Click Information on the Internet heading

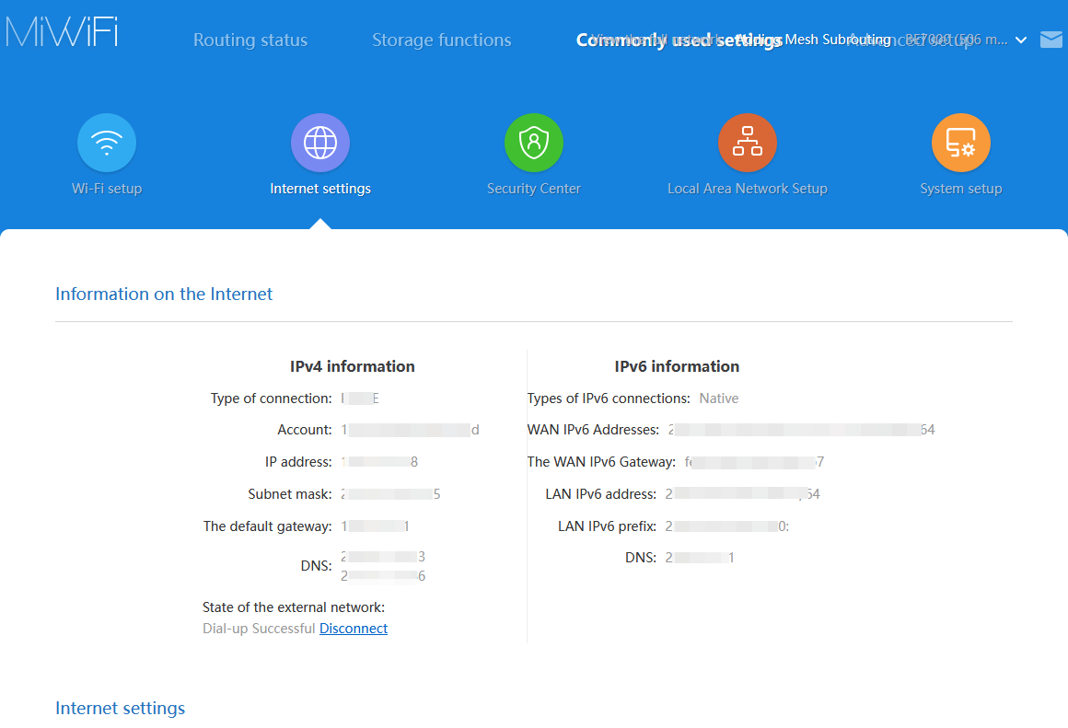coord(164,294)
